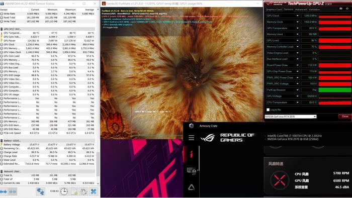Viewport: 352px width, 198px height.
Task: Open HWiNFO network remote connection icon
Action: (x=41, y=191)
